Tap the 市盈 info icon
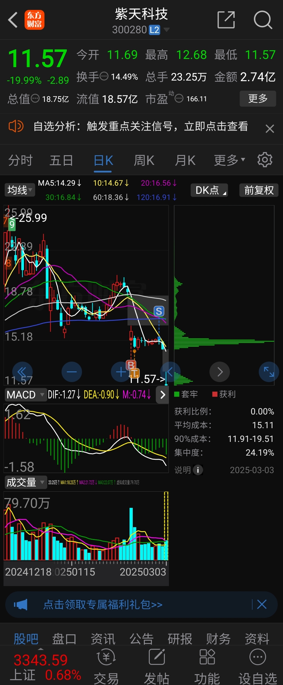The width and height of the screenshot is (283, 685). [179, 98]
